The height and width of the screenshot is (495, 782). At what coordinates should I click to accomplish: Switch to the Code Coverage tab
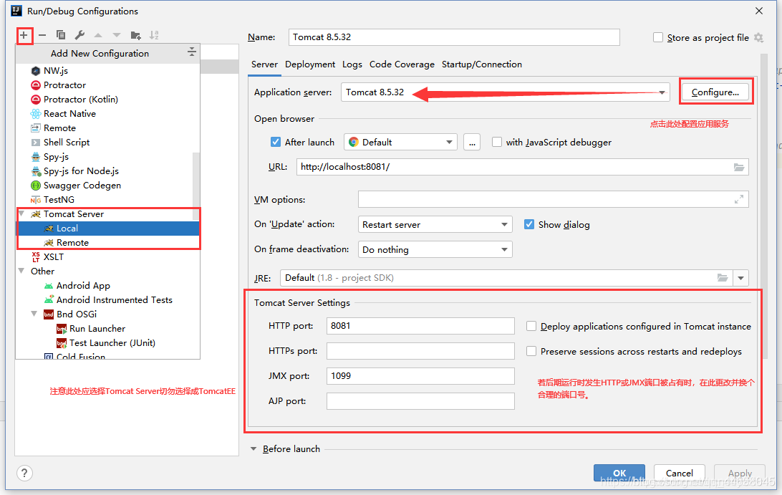click(x=402, y=64)
